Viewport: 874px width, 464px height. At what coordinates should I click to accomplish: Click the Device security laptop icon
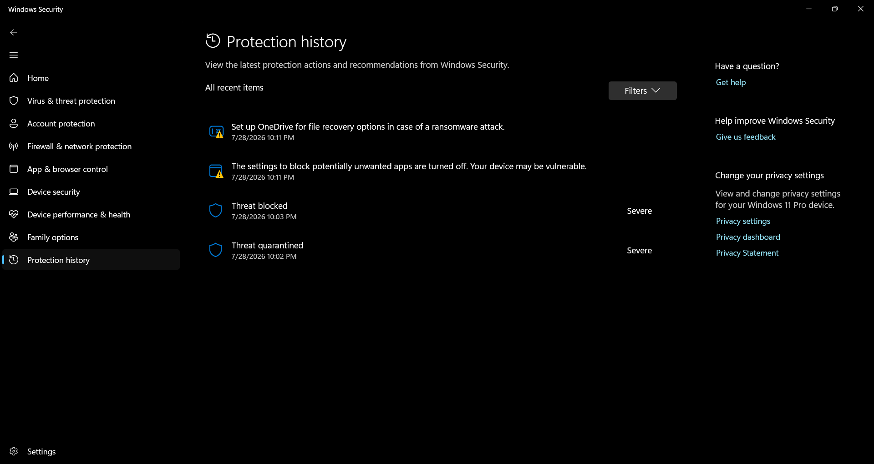(x=14, y=192)
